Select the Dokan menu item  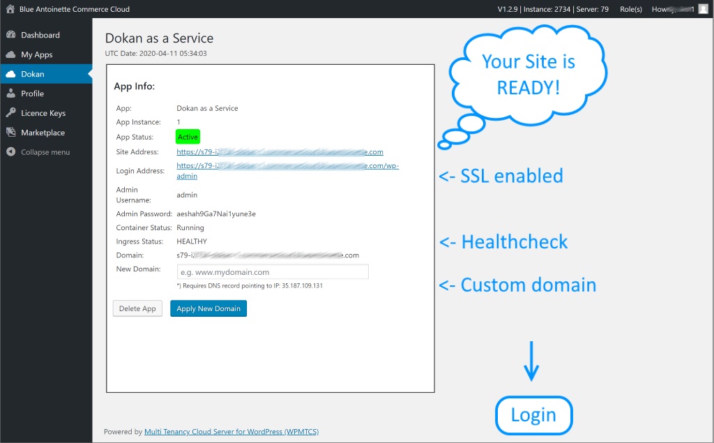[x=46, y=74]
